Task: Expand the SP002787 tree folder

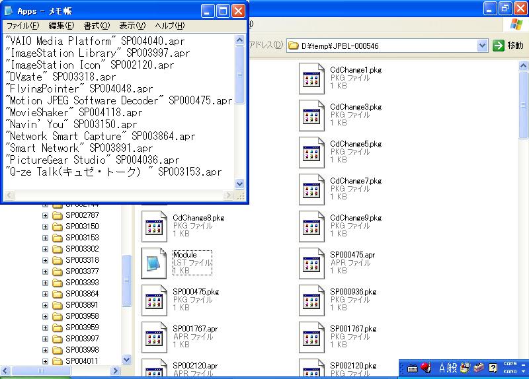Action: (x=45, y=216)
